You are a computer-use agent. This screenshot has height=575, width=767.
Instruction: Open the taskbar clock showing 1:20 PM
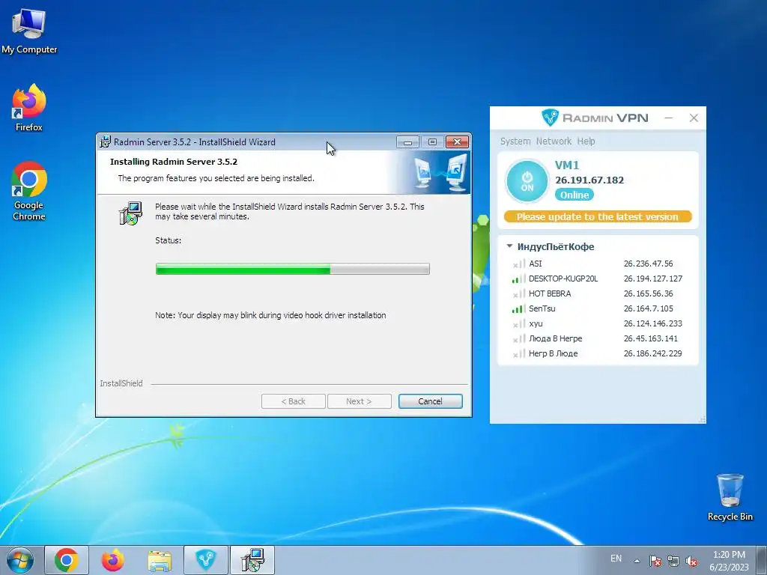729,561
